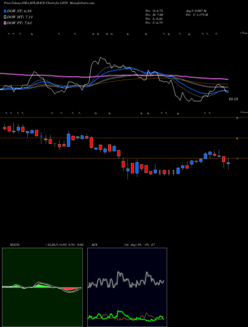Click the ADX panel title label
The image size is (248, 327).
95,245
